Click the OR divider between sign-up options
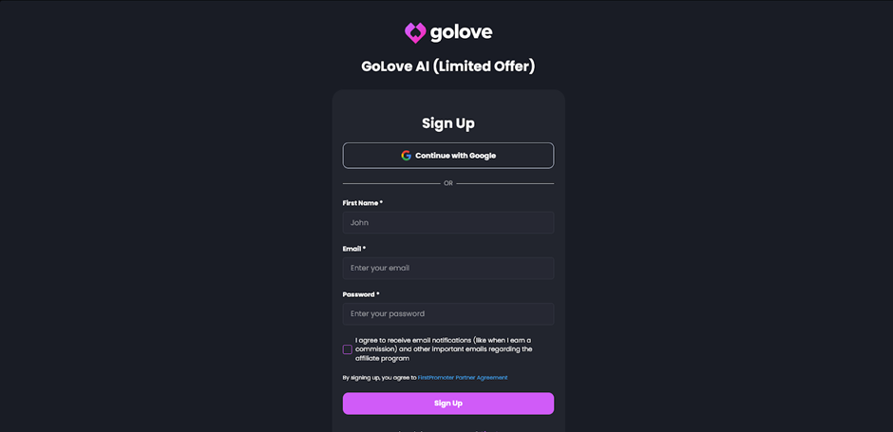The width and height of the screenshot is (893, 432). 448,183
